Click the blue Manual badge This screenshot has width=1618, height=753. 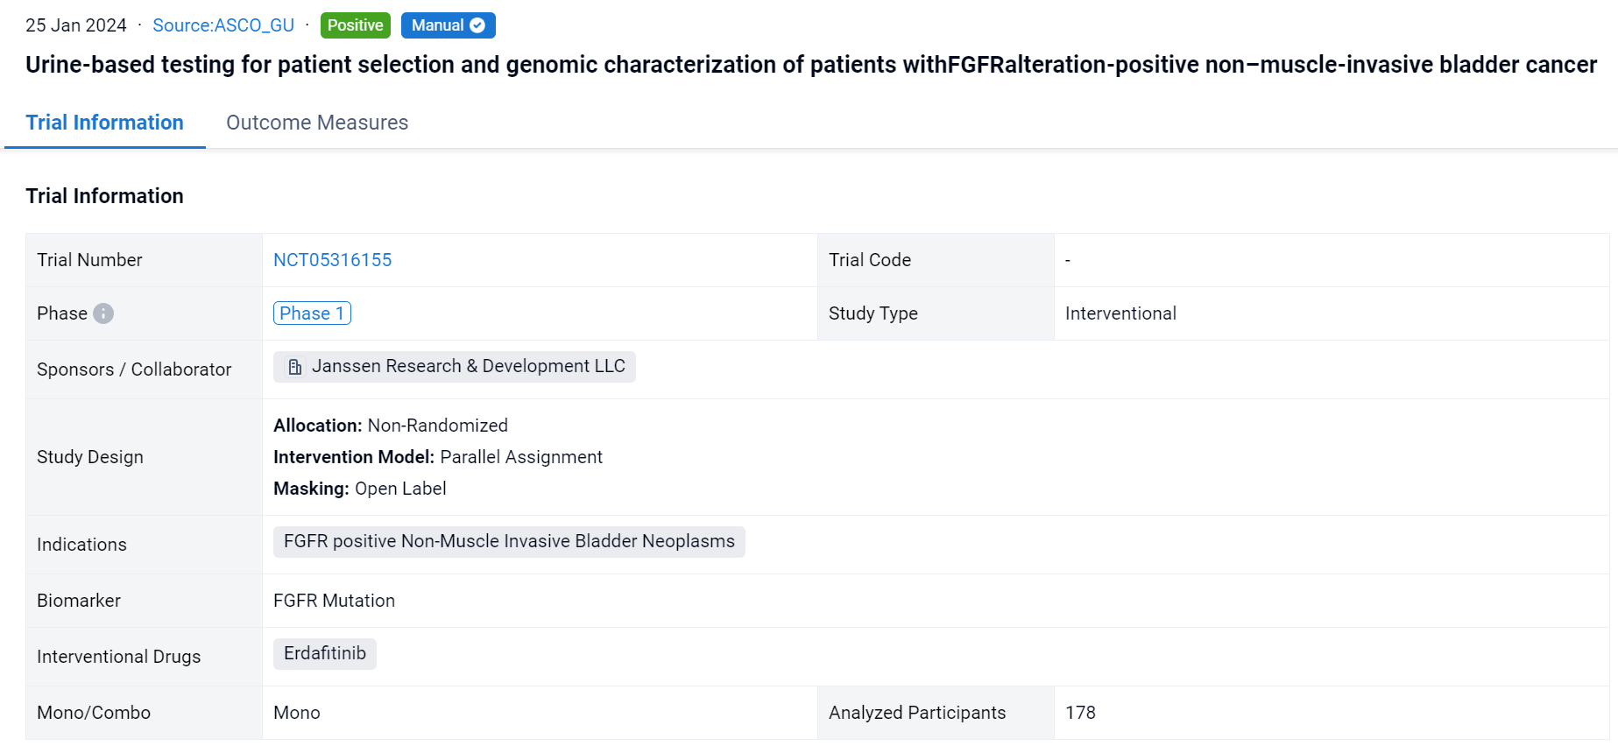(438, 25)
